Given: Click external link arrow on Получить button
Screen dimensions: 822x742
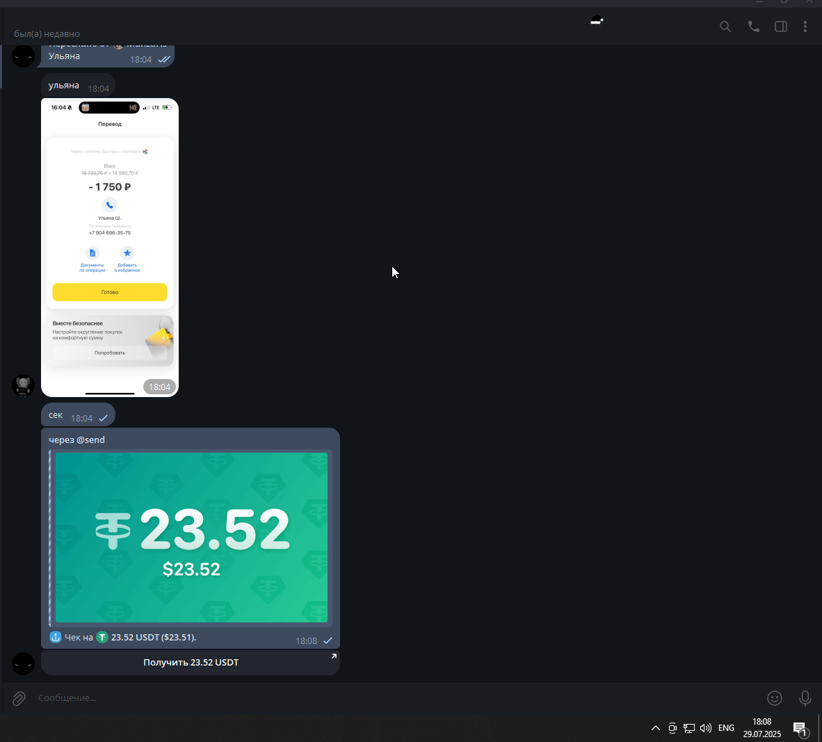Looking at the screenshot, I should (333, 656).
